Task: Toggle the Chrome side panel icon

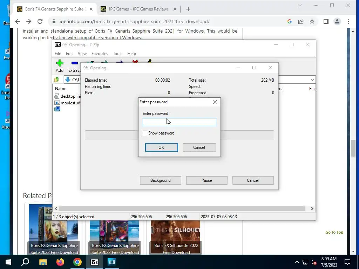Action: (x=326, y=21)
